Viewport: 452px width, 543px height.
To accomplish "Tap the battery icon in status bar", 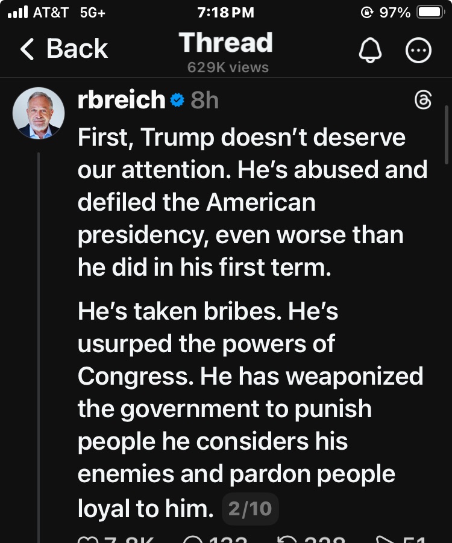I will [x=430, y=12].
